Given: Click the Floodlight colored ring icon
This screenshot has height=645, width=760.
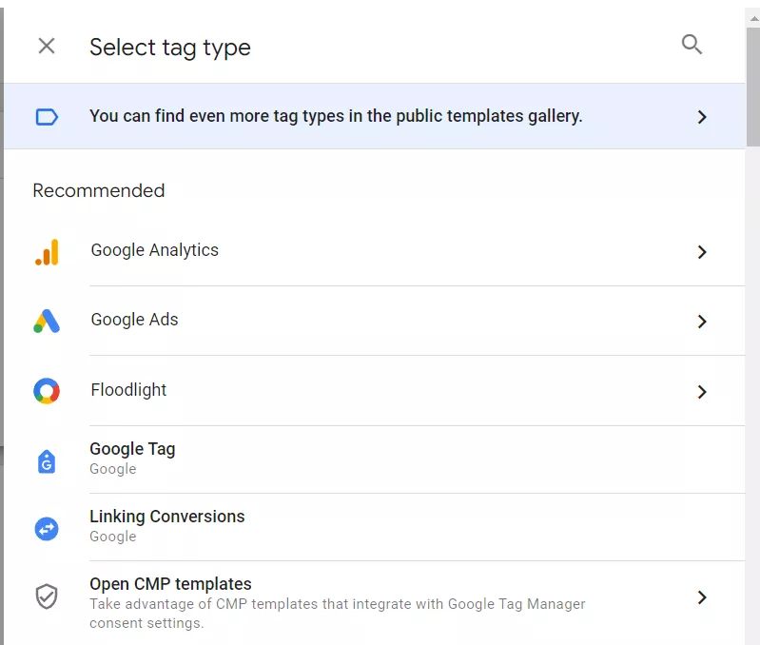Looking at the screenshot, I should tap(47, 391).
